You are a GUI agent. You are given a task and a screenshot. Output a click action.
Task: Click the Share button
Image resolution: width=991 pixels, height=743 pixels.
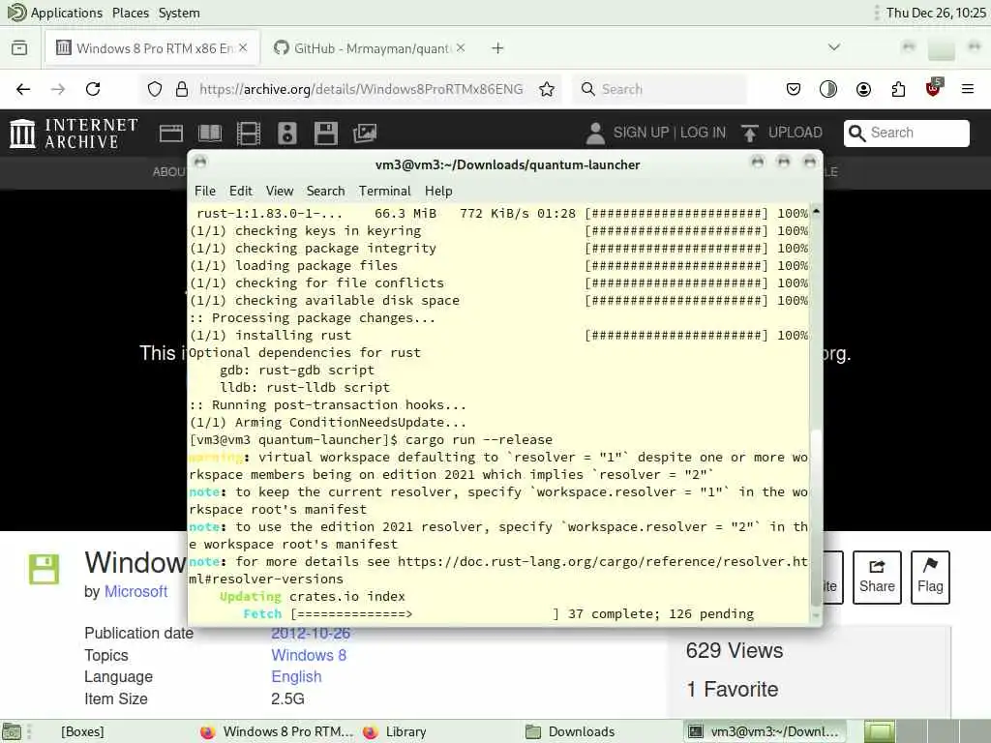pyautogui.click(x=877, y=577)
